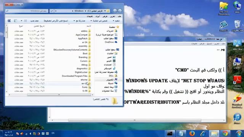
Task: Open Explorer Tools menu
Action: click(98, 16)
